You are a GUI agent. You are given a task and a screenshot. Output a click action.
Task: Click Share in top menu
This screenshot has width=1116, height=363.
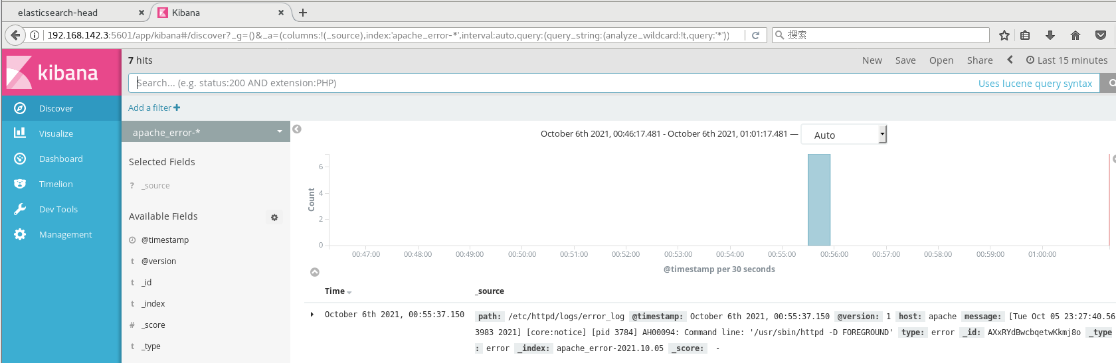(x=980, y=60)
